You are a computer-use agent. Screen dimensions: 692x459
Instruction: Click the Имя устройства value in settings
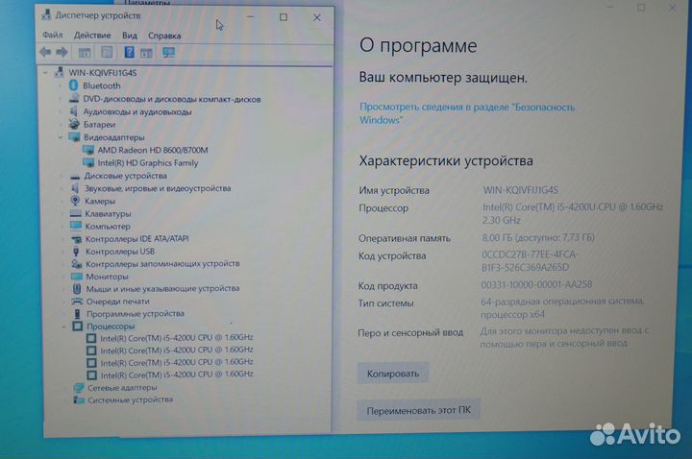click(x=520, y=190)
